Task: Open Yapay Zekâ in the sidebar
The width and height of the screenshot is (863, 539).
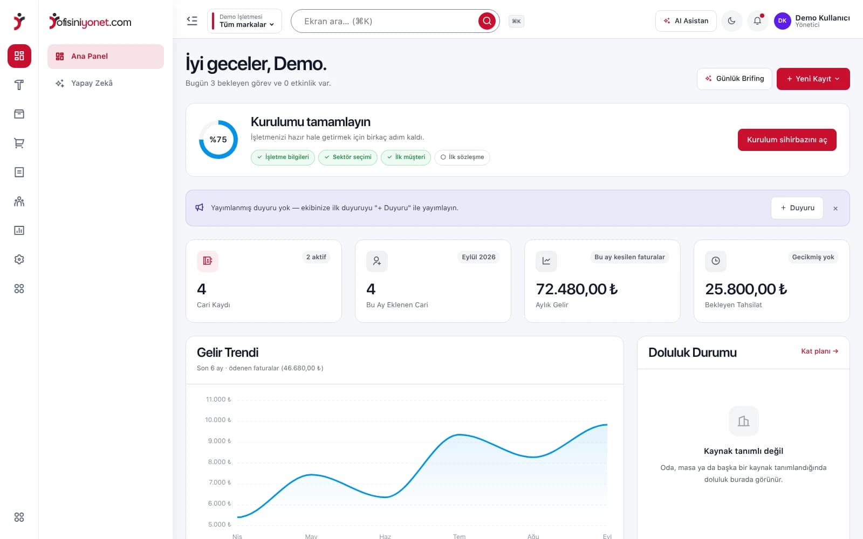Action: [x=106, y=83]
